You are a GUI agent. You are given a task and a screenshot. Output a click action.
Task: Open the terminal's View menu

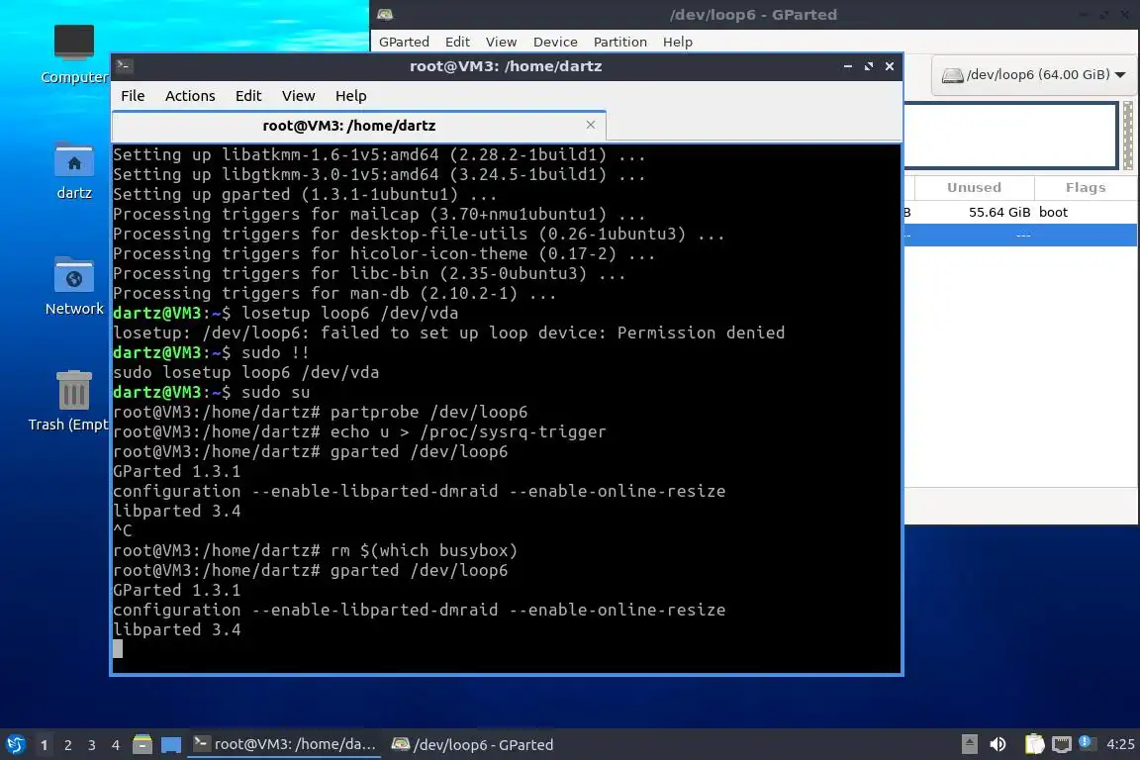click(298, 96)
